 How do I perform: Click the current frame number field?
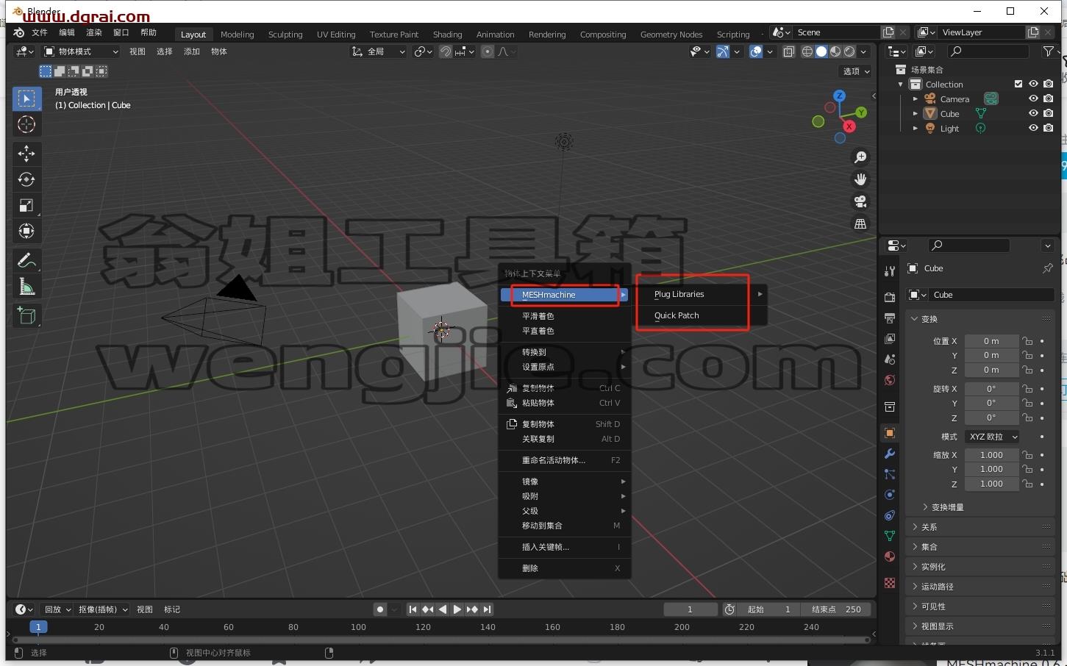(690, 609)
